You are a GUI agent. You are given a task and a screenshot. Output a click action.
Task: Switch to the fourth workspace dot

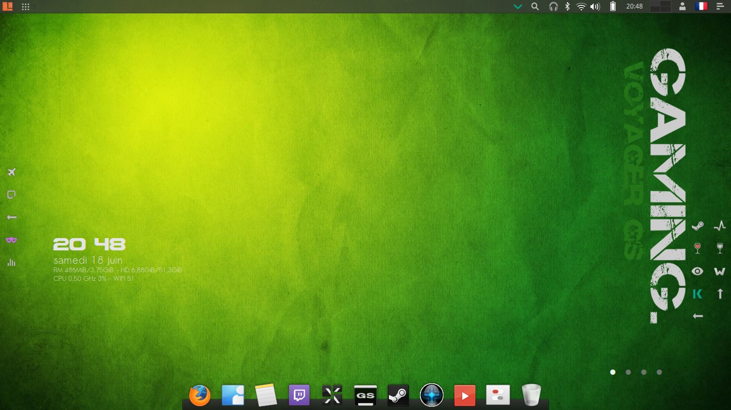[x=659, y=372]
